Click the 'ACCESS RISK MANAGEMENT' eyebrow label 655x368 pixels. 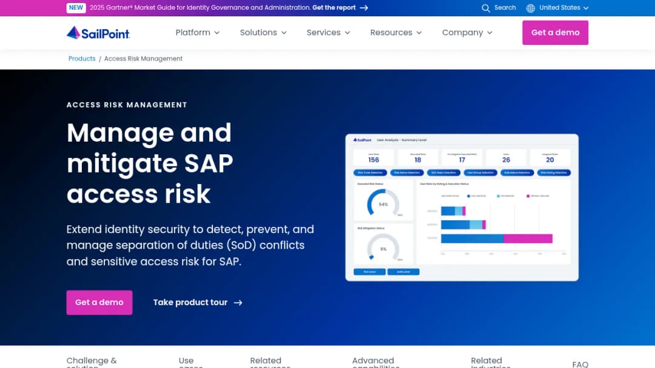tap(127, 105)
